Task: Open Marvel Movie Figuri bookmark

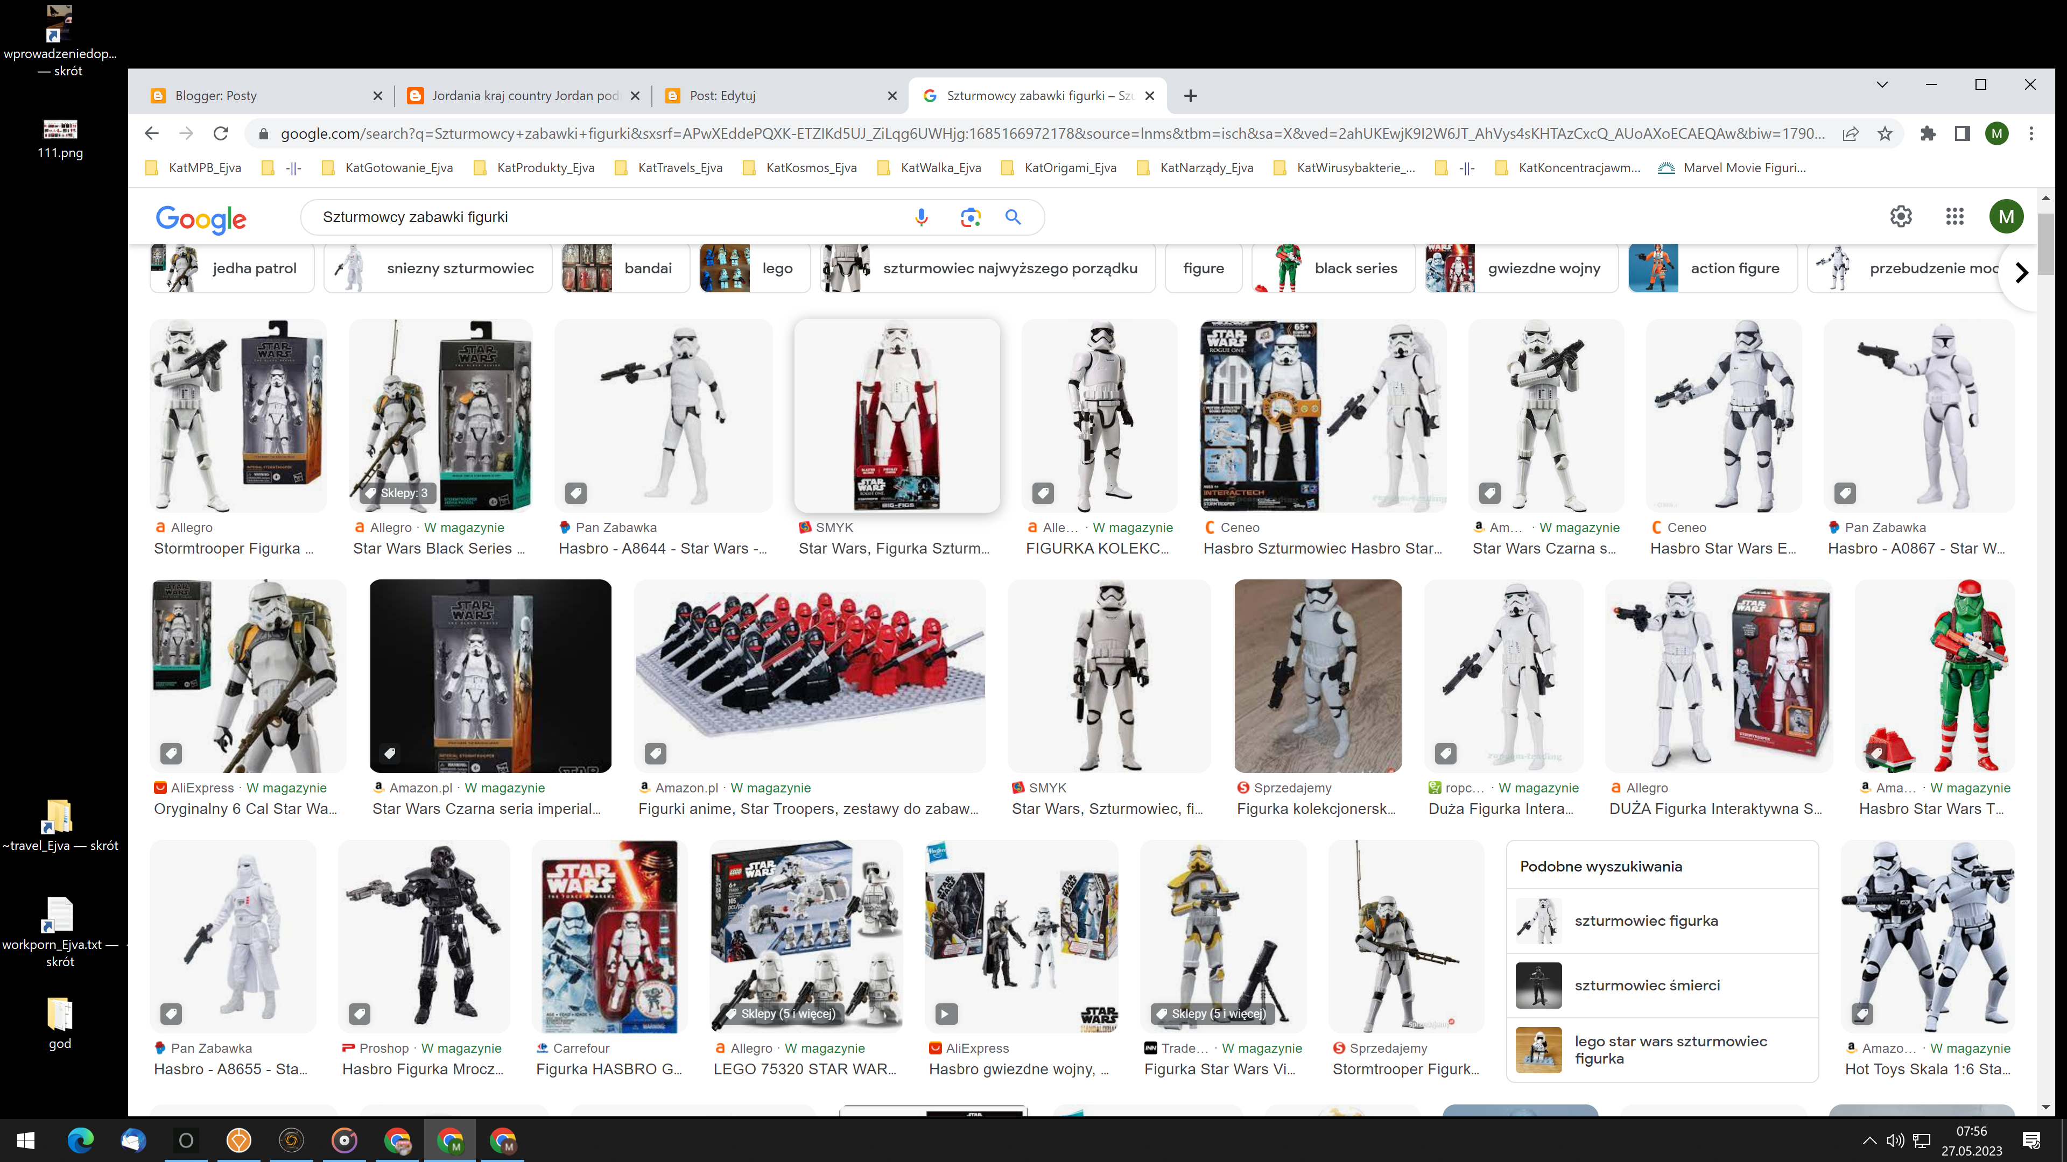Action: (1732, 168)
